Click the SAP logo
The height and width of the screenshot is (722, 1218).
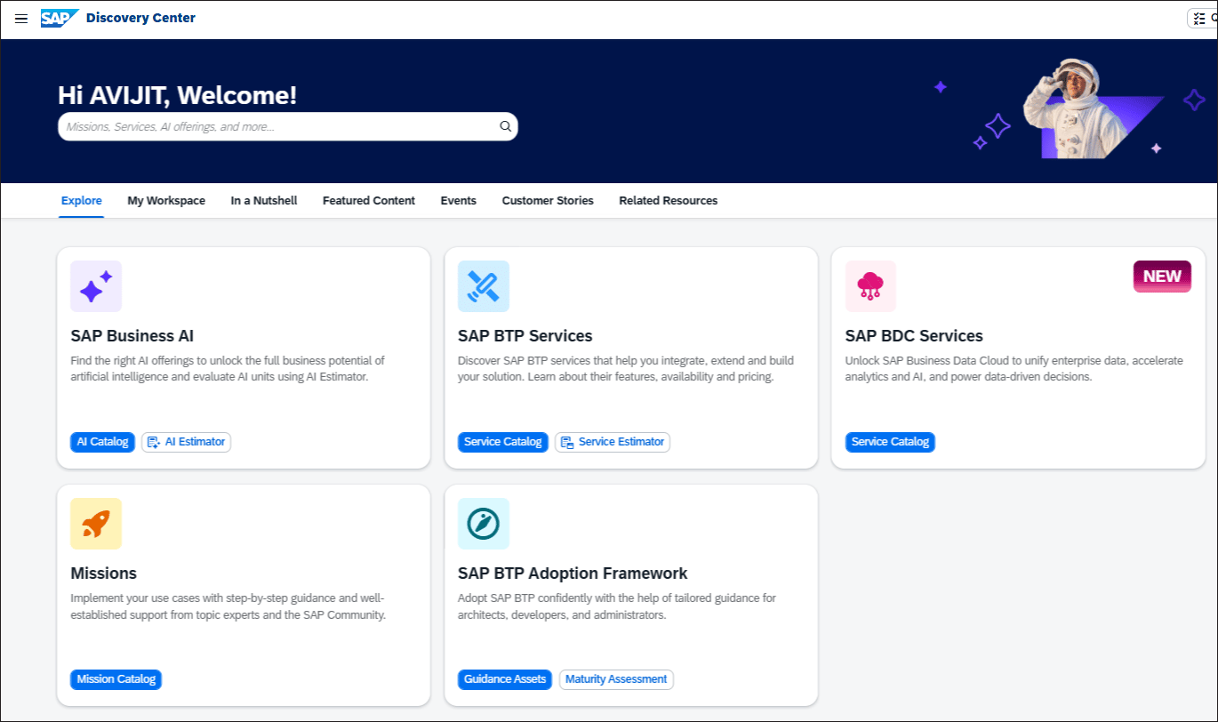(x=60, y=18)
